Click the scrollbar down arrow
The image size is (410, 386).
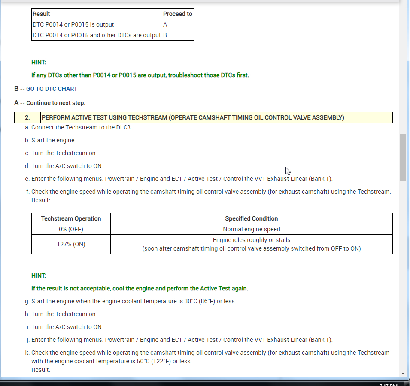[403, 374]
